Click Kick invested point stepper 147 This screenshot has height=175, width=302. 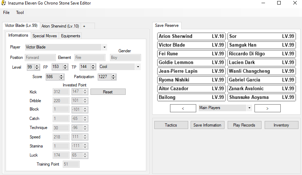point(80,92)
